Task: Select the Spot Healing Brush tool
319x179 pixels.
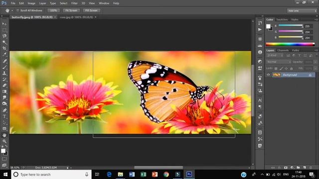Action: (x=4, y=61)
